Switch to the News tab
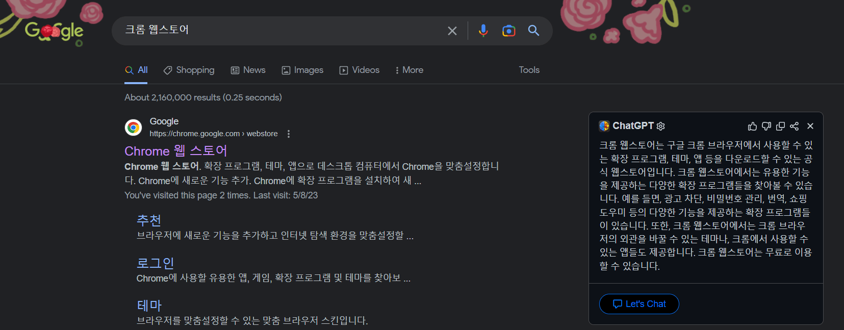 pos(248,70)
